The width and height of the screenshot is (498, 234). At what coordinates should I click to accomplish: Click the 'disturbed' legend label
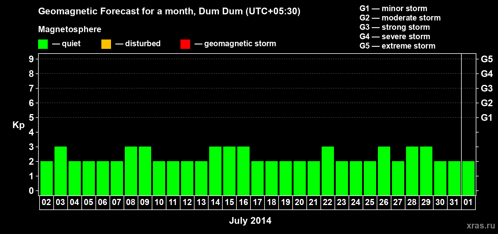point(143,44)
